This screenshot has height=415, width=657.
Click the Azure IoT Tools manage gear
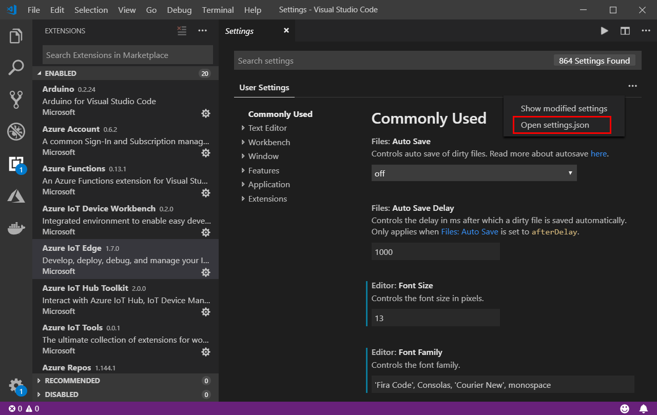(206, 352)
